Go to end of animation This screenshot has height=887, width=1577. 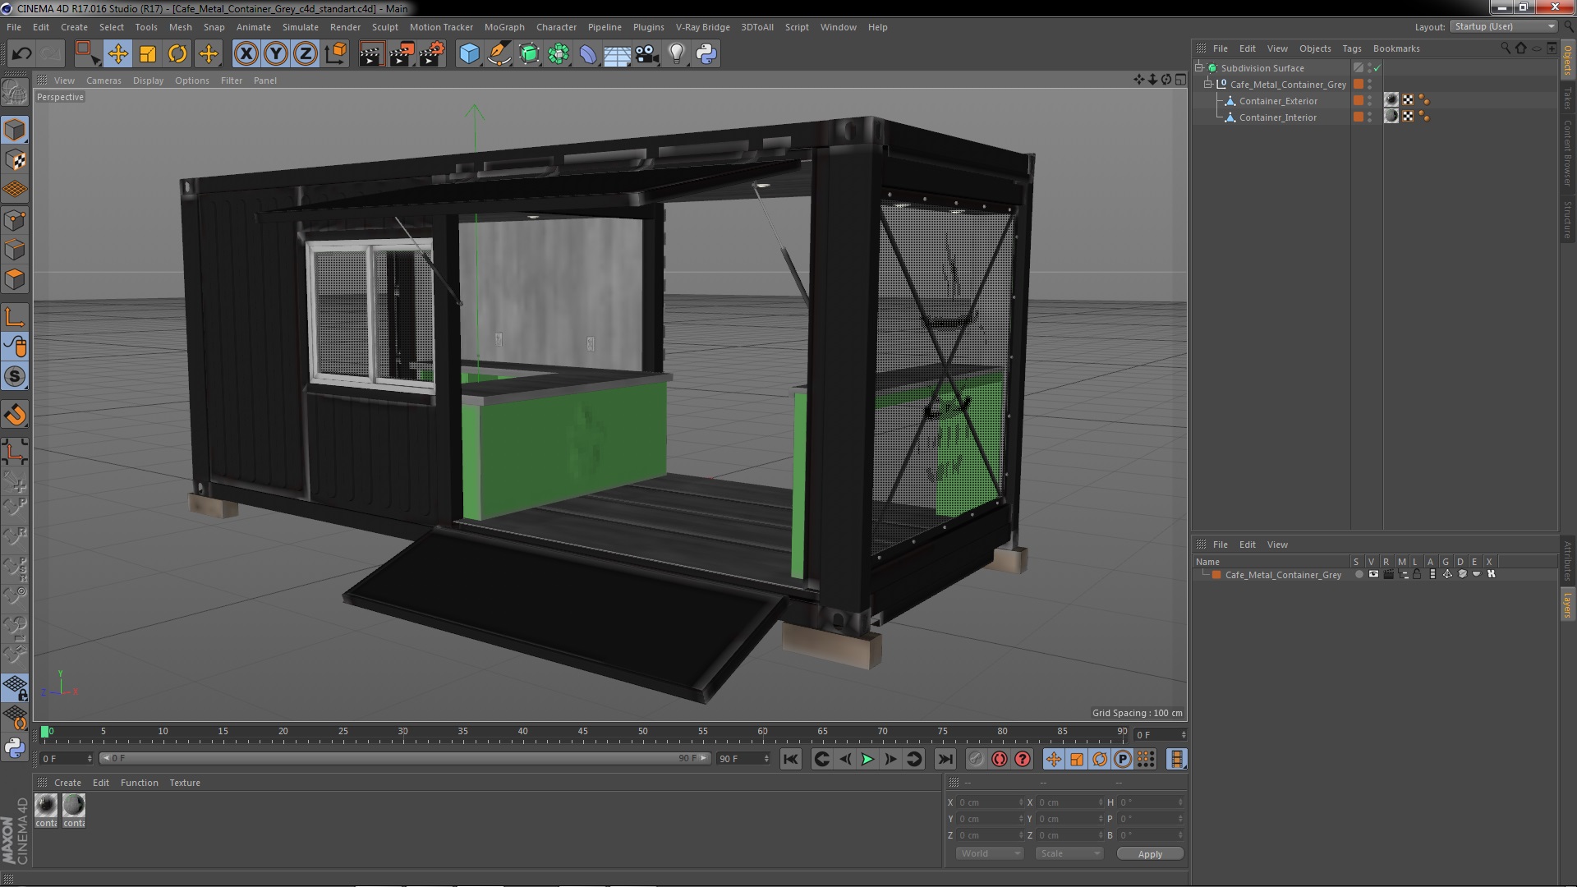coord(945,760)
